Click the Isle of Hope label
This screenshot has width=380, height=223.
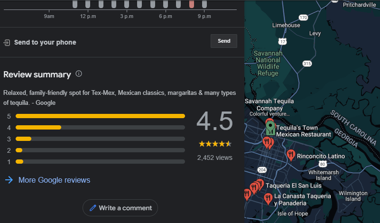pyautogui.click(x=293, y=214)
